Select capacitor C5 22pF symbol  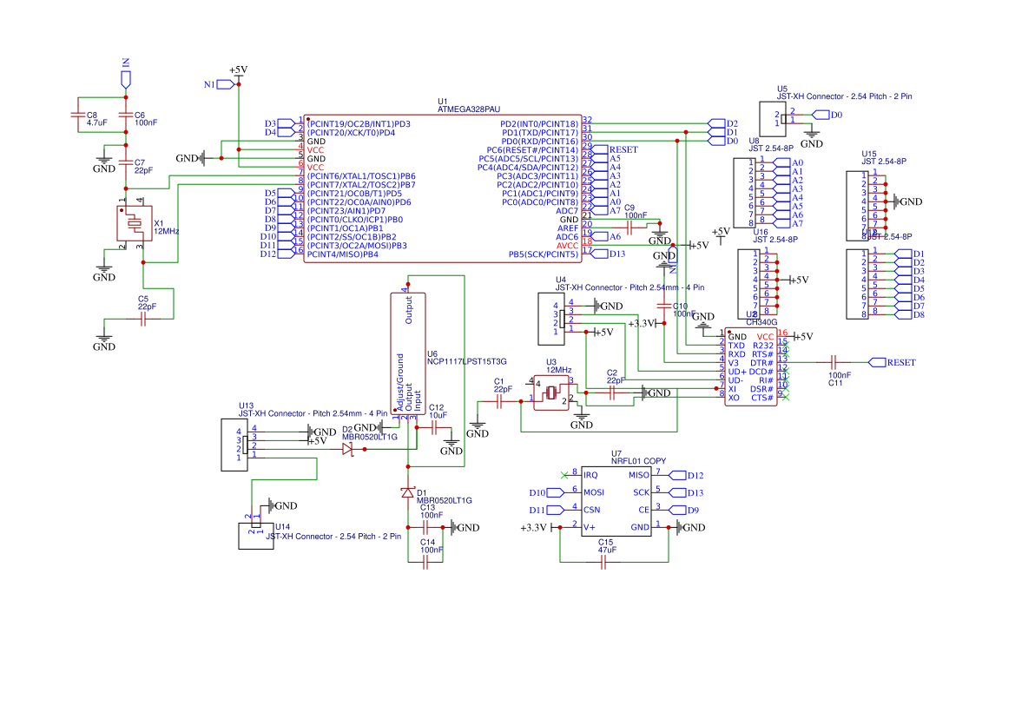pos(144,319)
